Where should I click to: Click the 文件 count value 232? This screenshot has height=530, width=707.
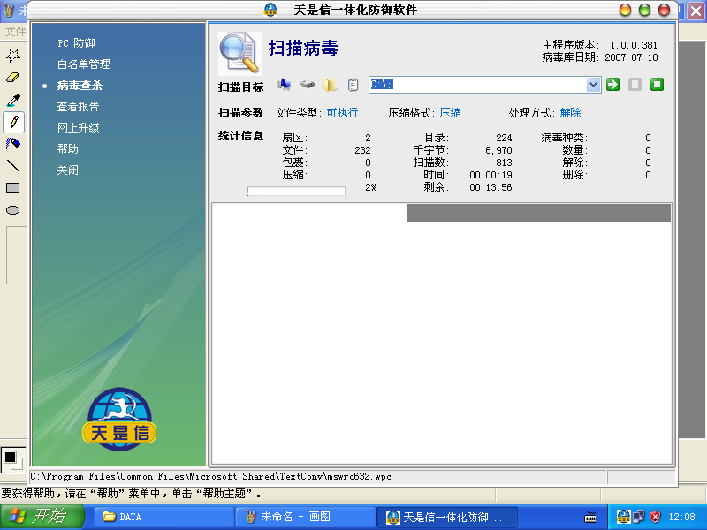362,150
